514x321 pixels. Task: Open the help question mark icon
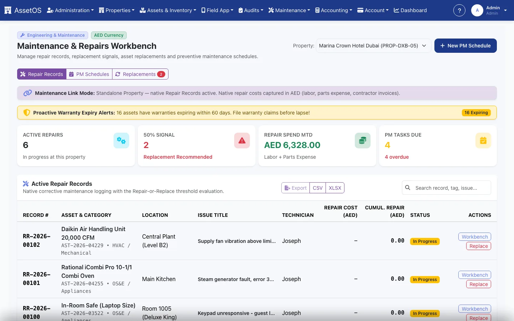tap(459, 10)
